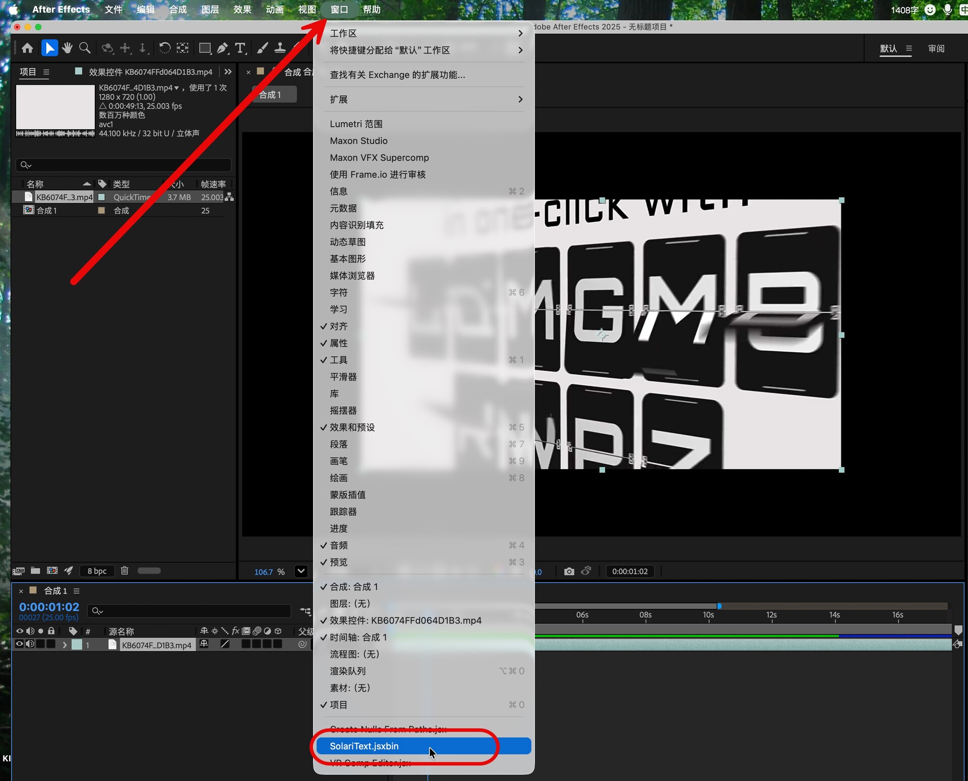Select the Hand tool in toolbar
Image resolution: width=968 pixels, height=781 pixels.
coord(67,48)
